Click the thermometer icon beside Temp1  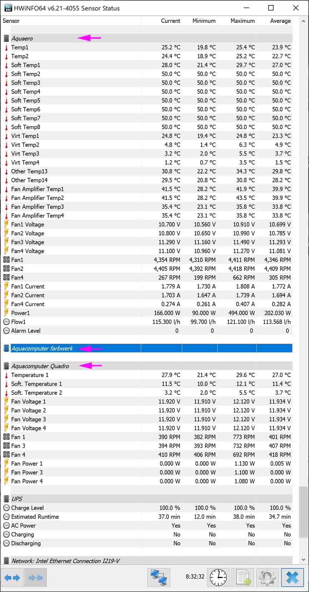6,47
